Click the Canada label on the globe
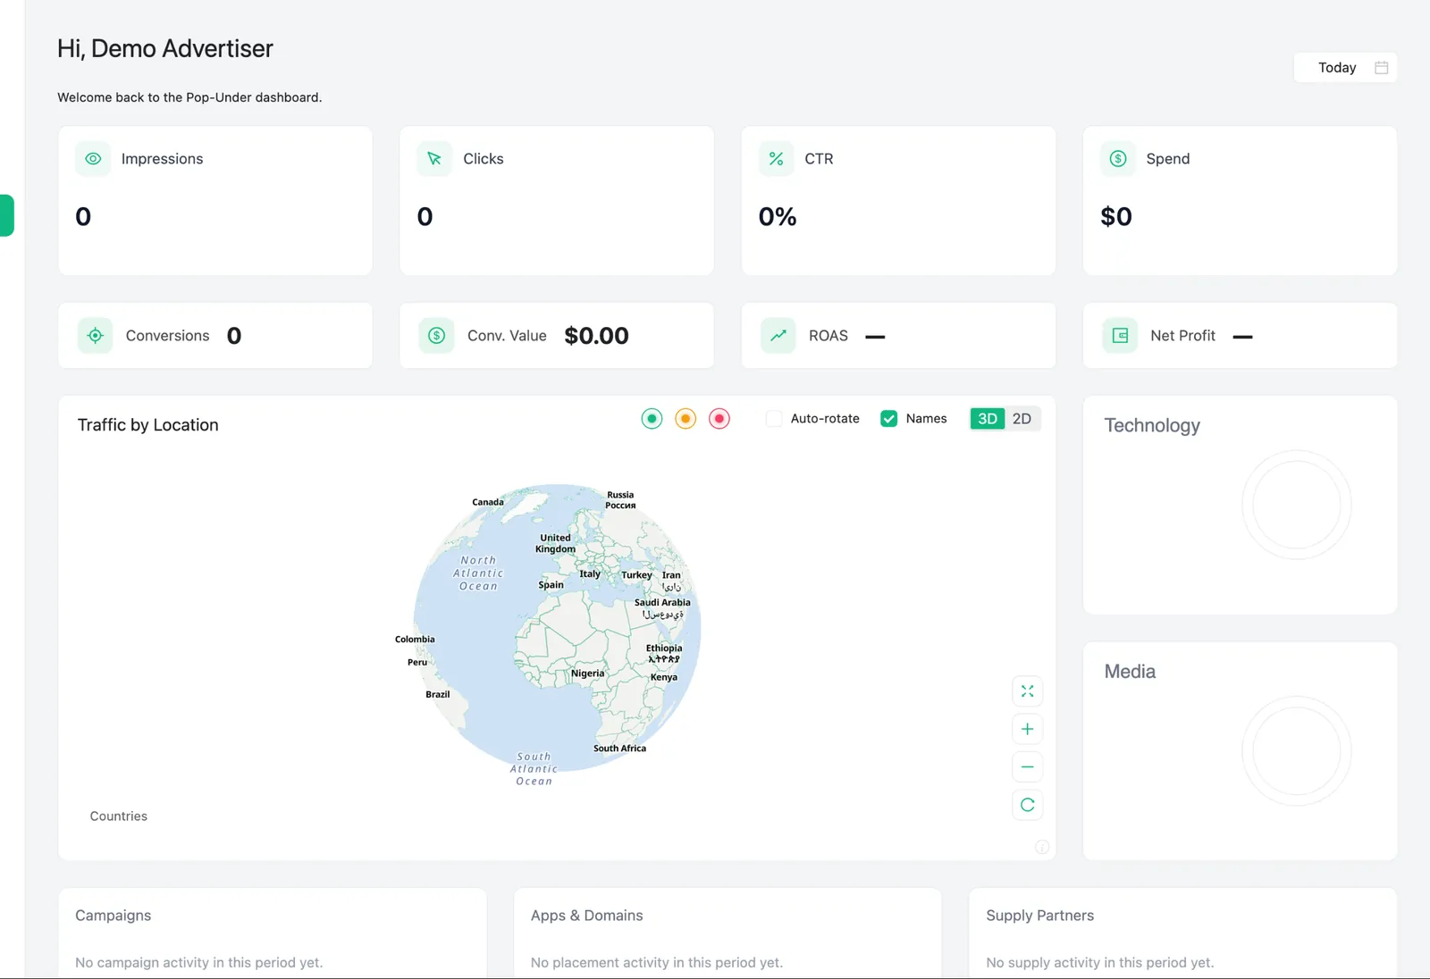The height and width of the screenshot is (979, 1430). point(488,502)
